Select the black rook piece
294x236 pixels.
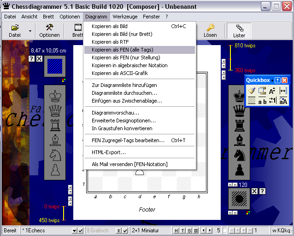239,126
